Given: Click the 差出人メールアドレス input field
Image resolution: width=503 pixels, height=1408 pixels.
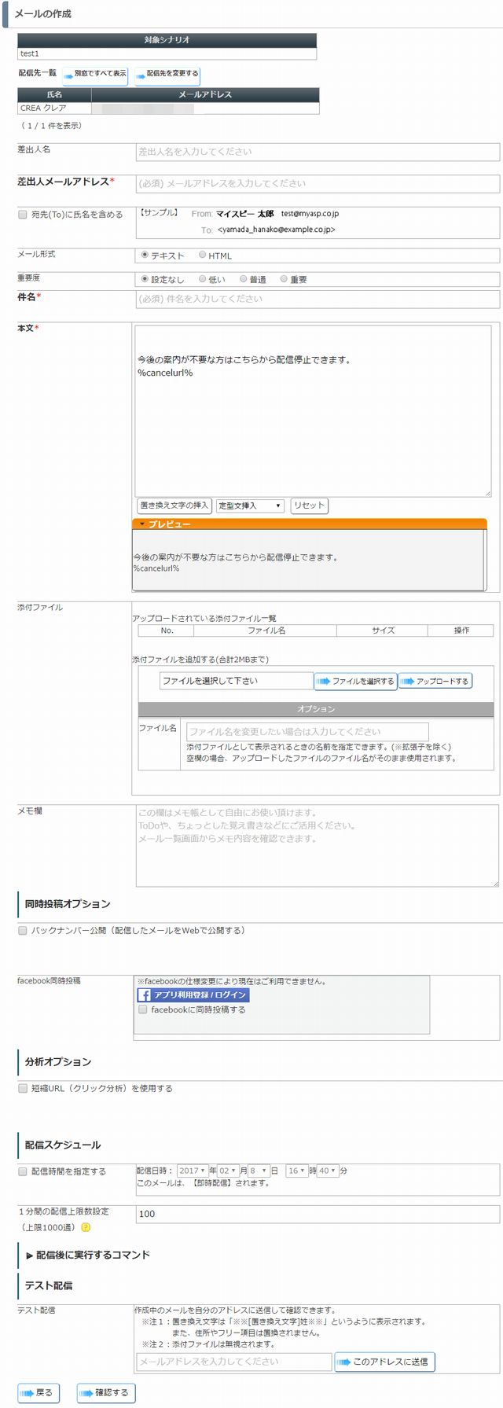Looking at the screenshot, I should tap(318, 183).
